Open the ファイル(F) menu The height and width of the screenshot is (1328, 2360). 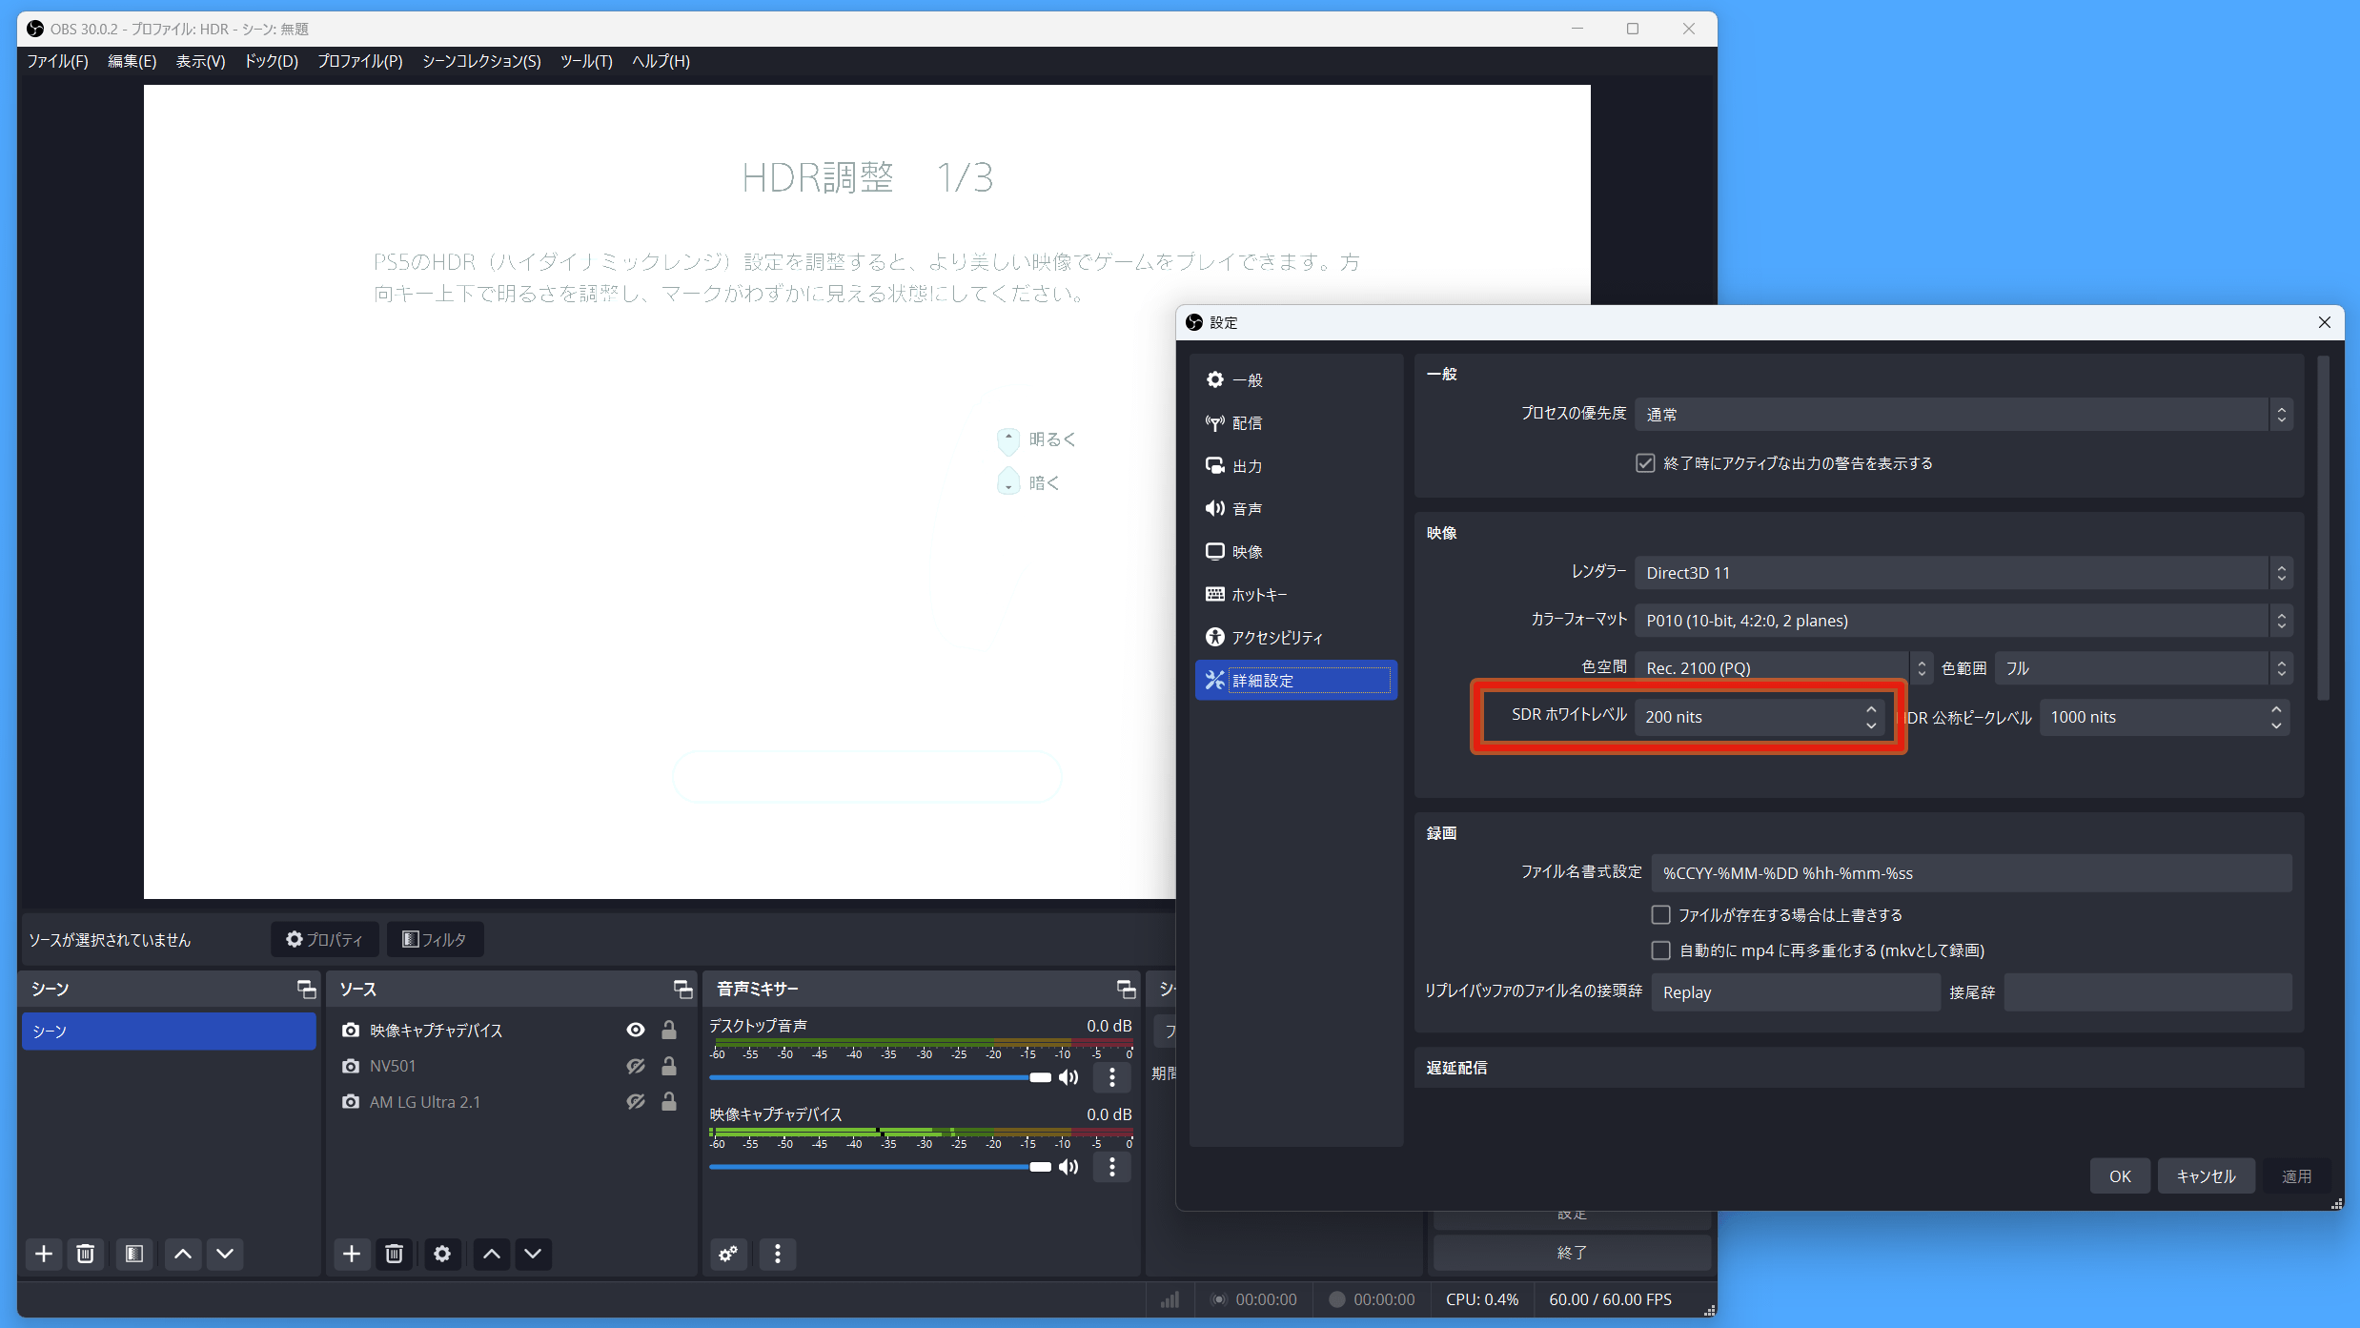tap(57, 61)
